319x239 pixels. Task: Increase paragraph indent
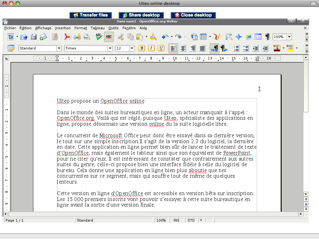pos(265,48)
